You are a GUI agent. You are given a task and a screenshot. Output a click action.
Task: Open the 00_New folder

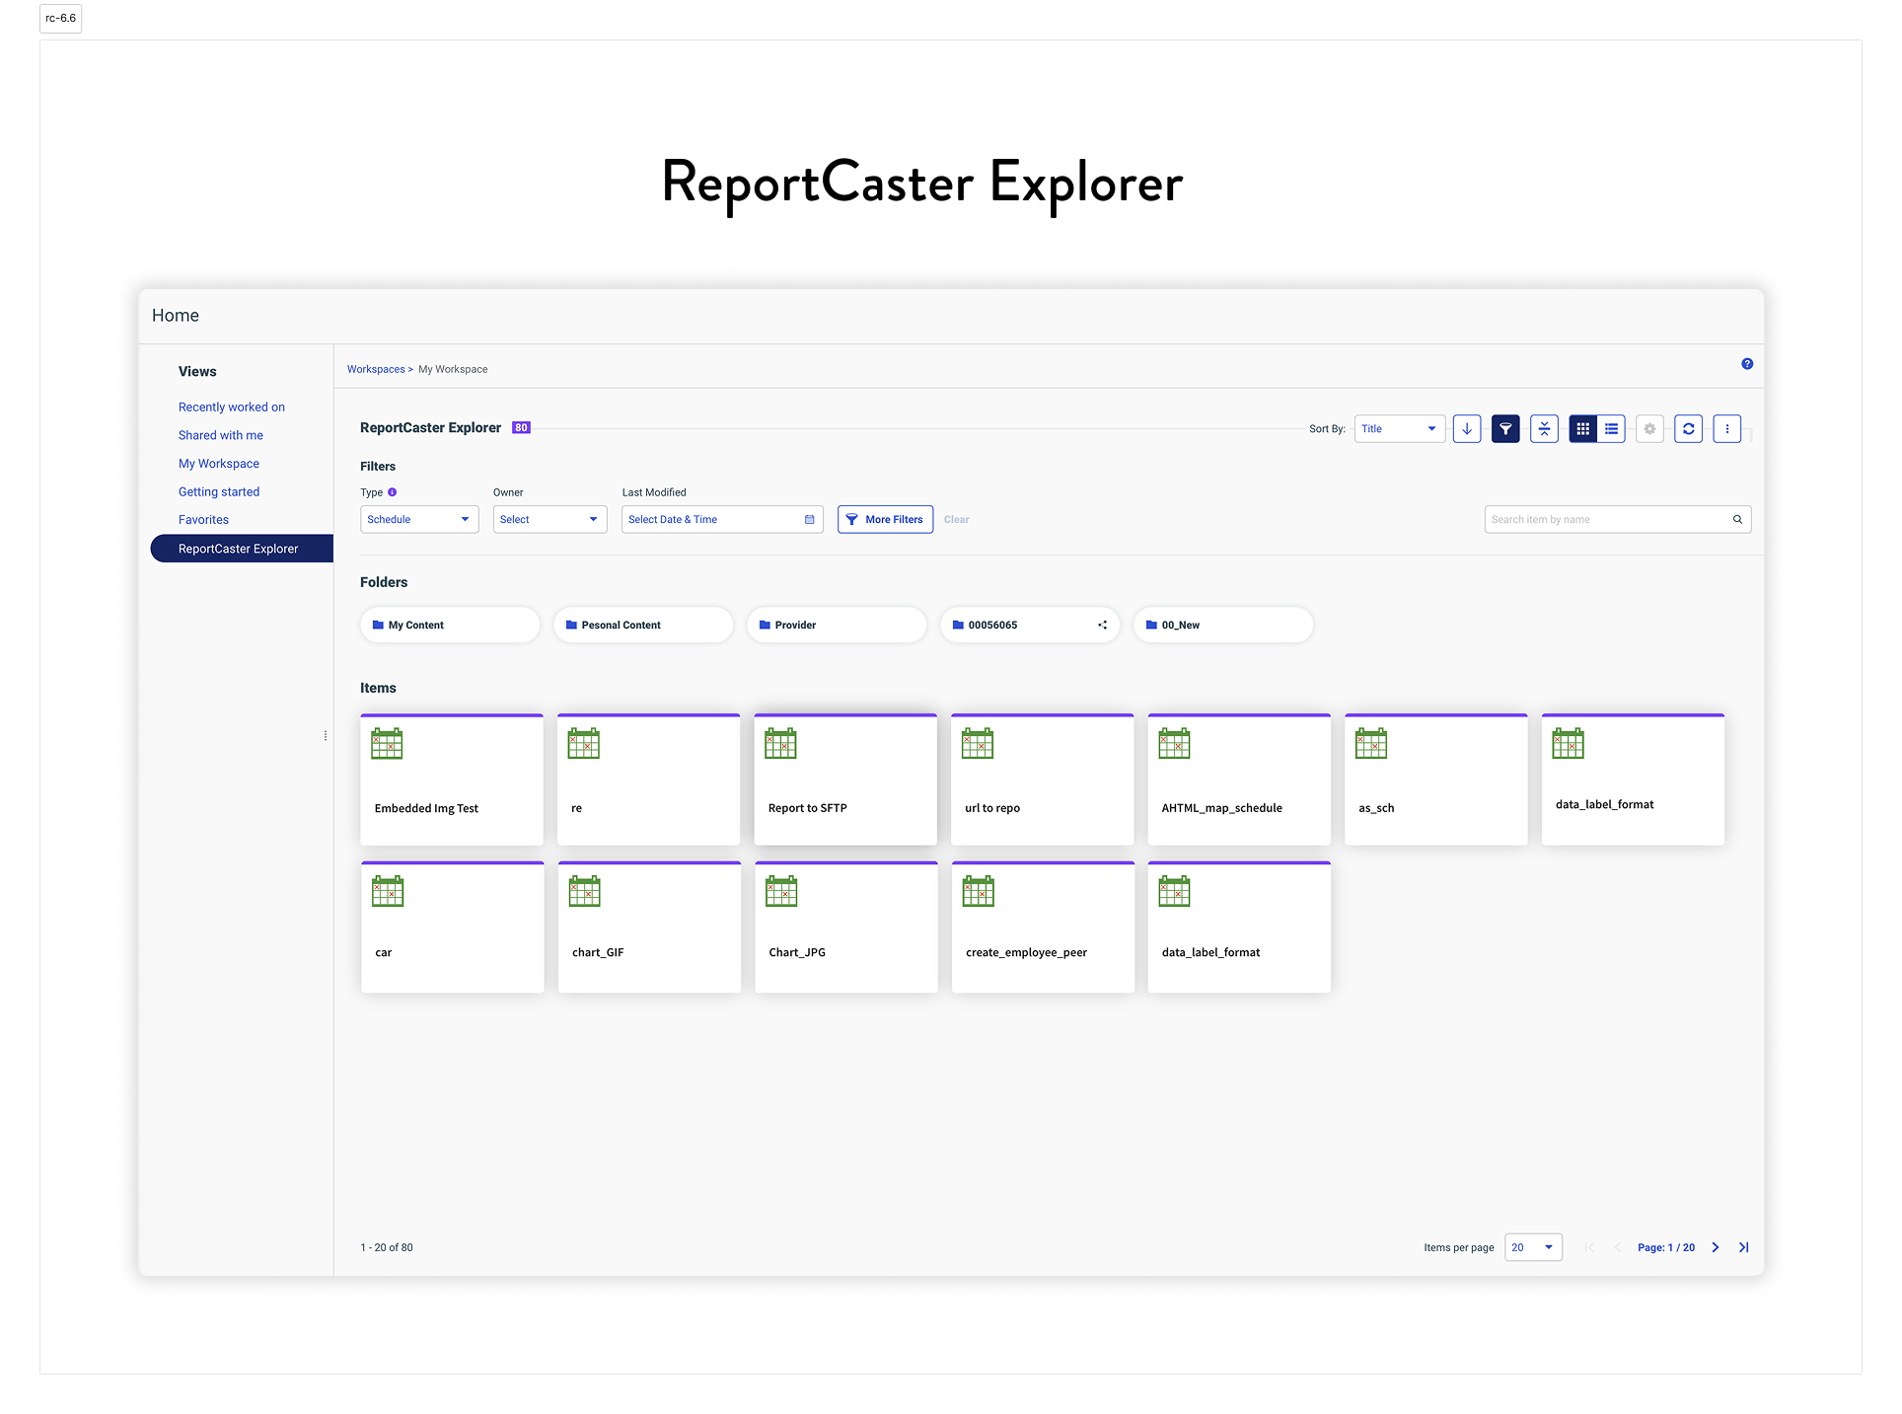coord(1223,626)
